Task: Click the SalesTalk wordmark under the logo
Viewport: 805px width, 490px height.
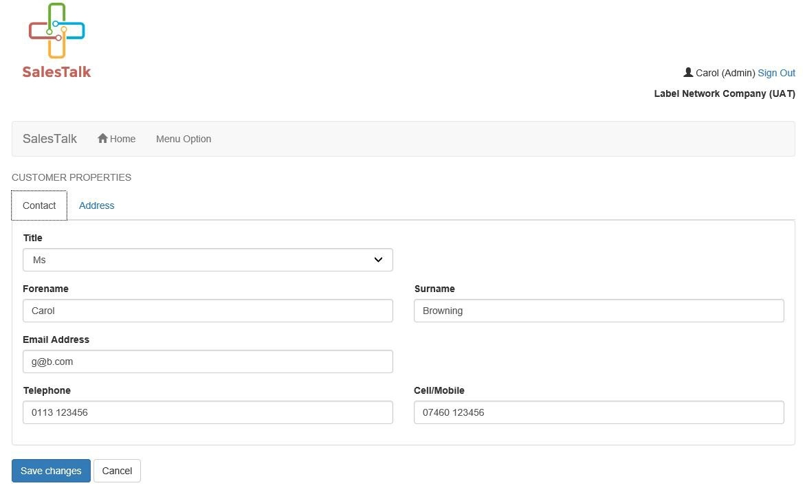Action: (56, 72)
